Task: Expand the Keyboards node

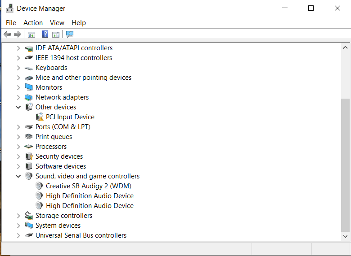Action: [18, 68]
